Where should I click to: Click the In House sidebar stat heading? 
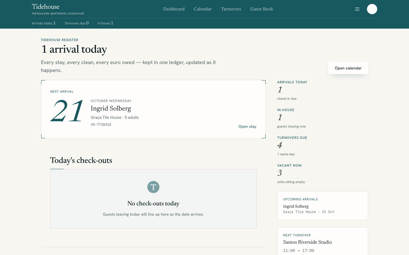click(286, 110)
